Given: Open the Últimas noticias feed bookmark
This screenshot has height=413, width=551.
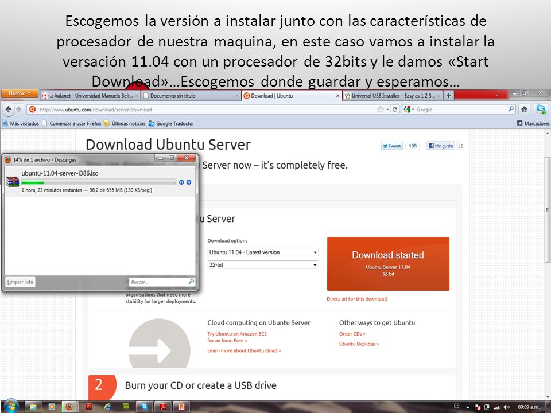Looking at the screenshot, I should [x=125, y=124].
